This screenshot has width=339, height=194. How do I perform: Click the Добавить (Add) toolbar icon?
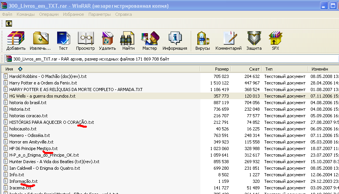coord(16,41)
